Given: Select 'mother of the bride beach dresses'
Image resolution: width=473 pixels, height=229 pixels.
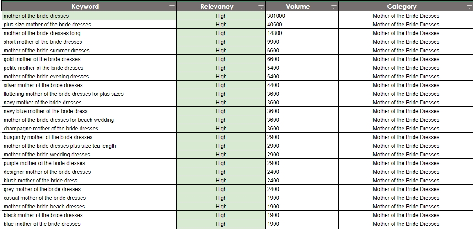Looking at the screenshot, I should tap(89, 207).
